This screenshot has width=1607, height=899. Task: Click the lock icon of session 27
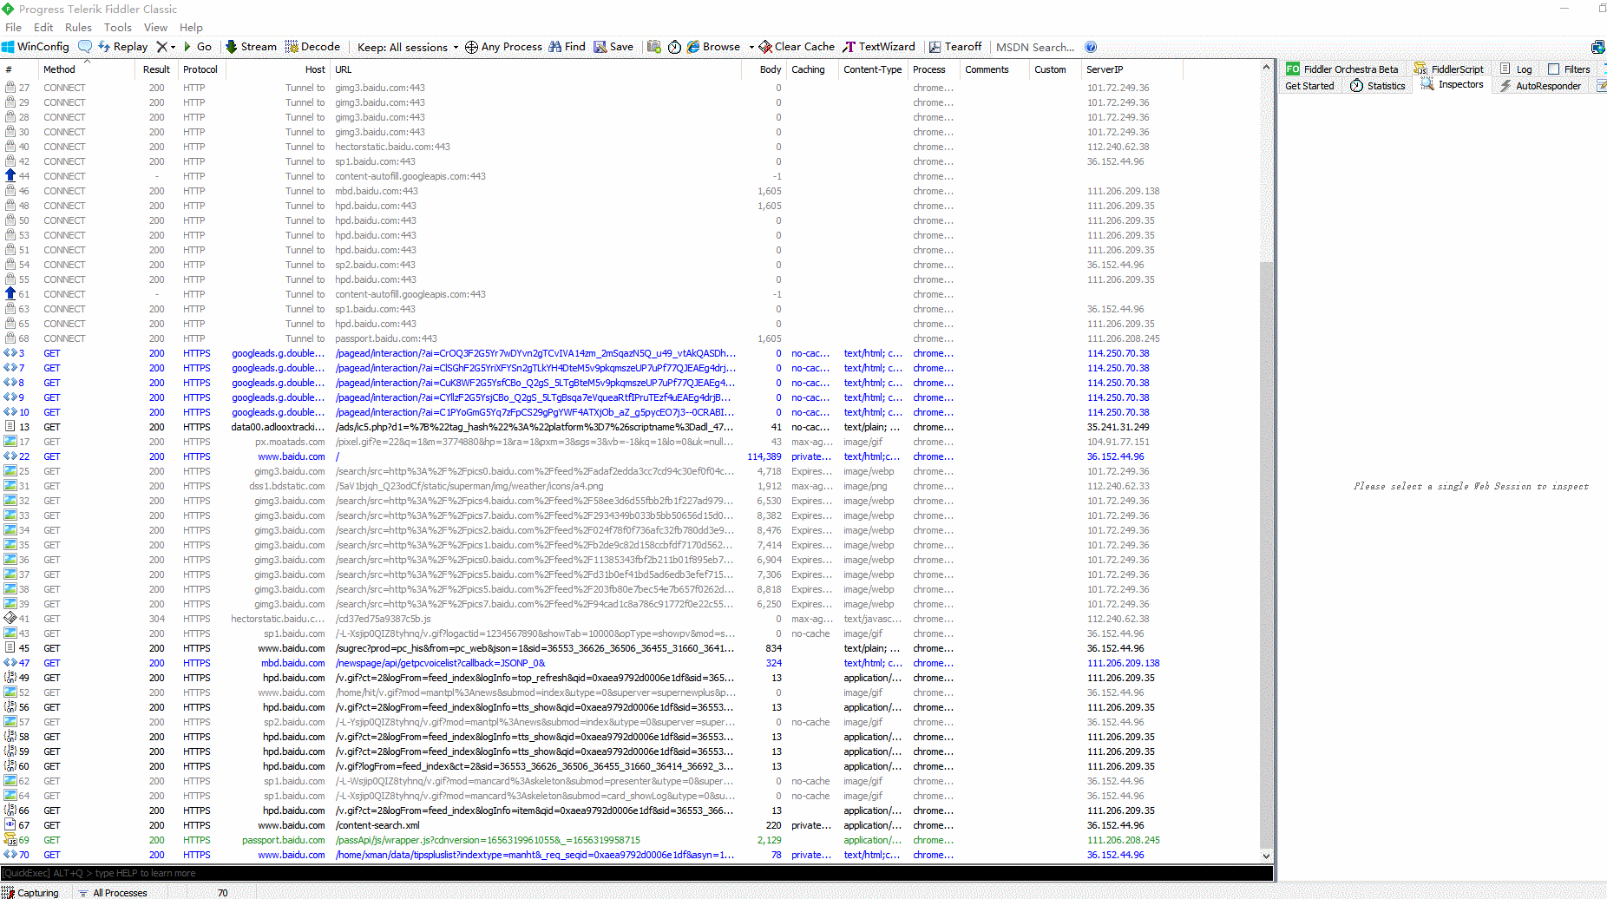tap(10, 88)
